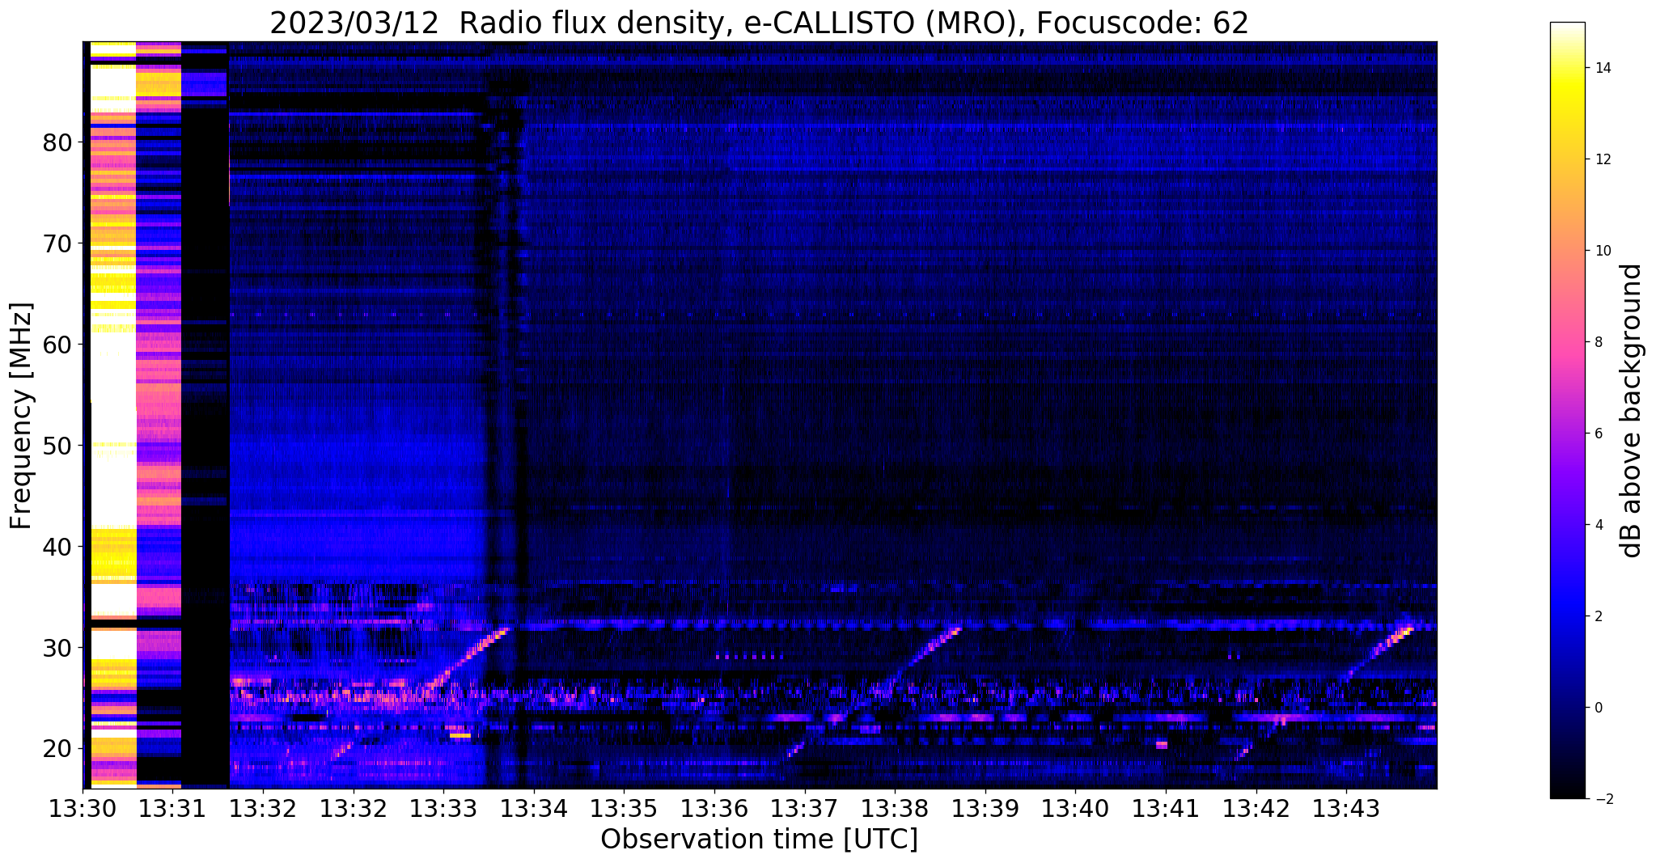Click the drifting bright streak ending at 32 MHz near 13:33
Image resolution: width=1656 pixels, height=863 pixels.
(469, 657)
